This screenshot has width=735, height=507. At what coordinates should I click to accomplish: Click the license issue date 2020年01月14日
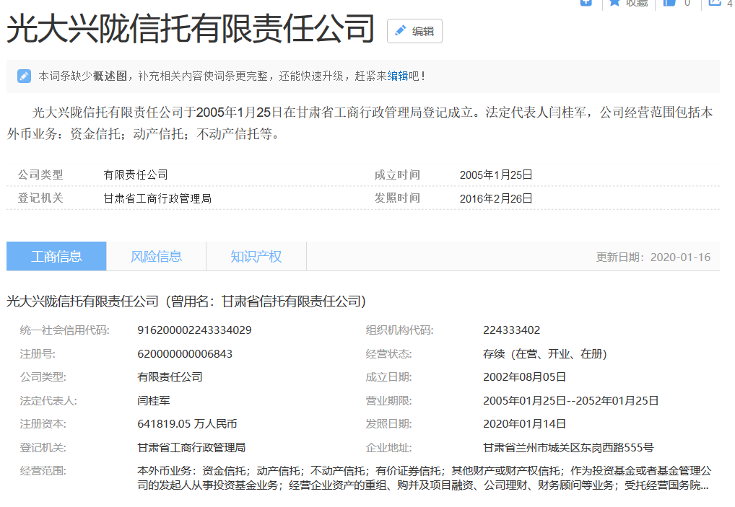(x=524, y=423)
